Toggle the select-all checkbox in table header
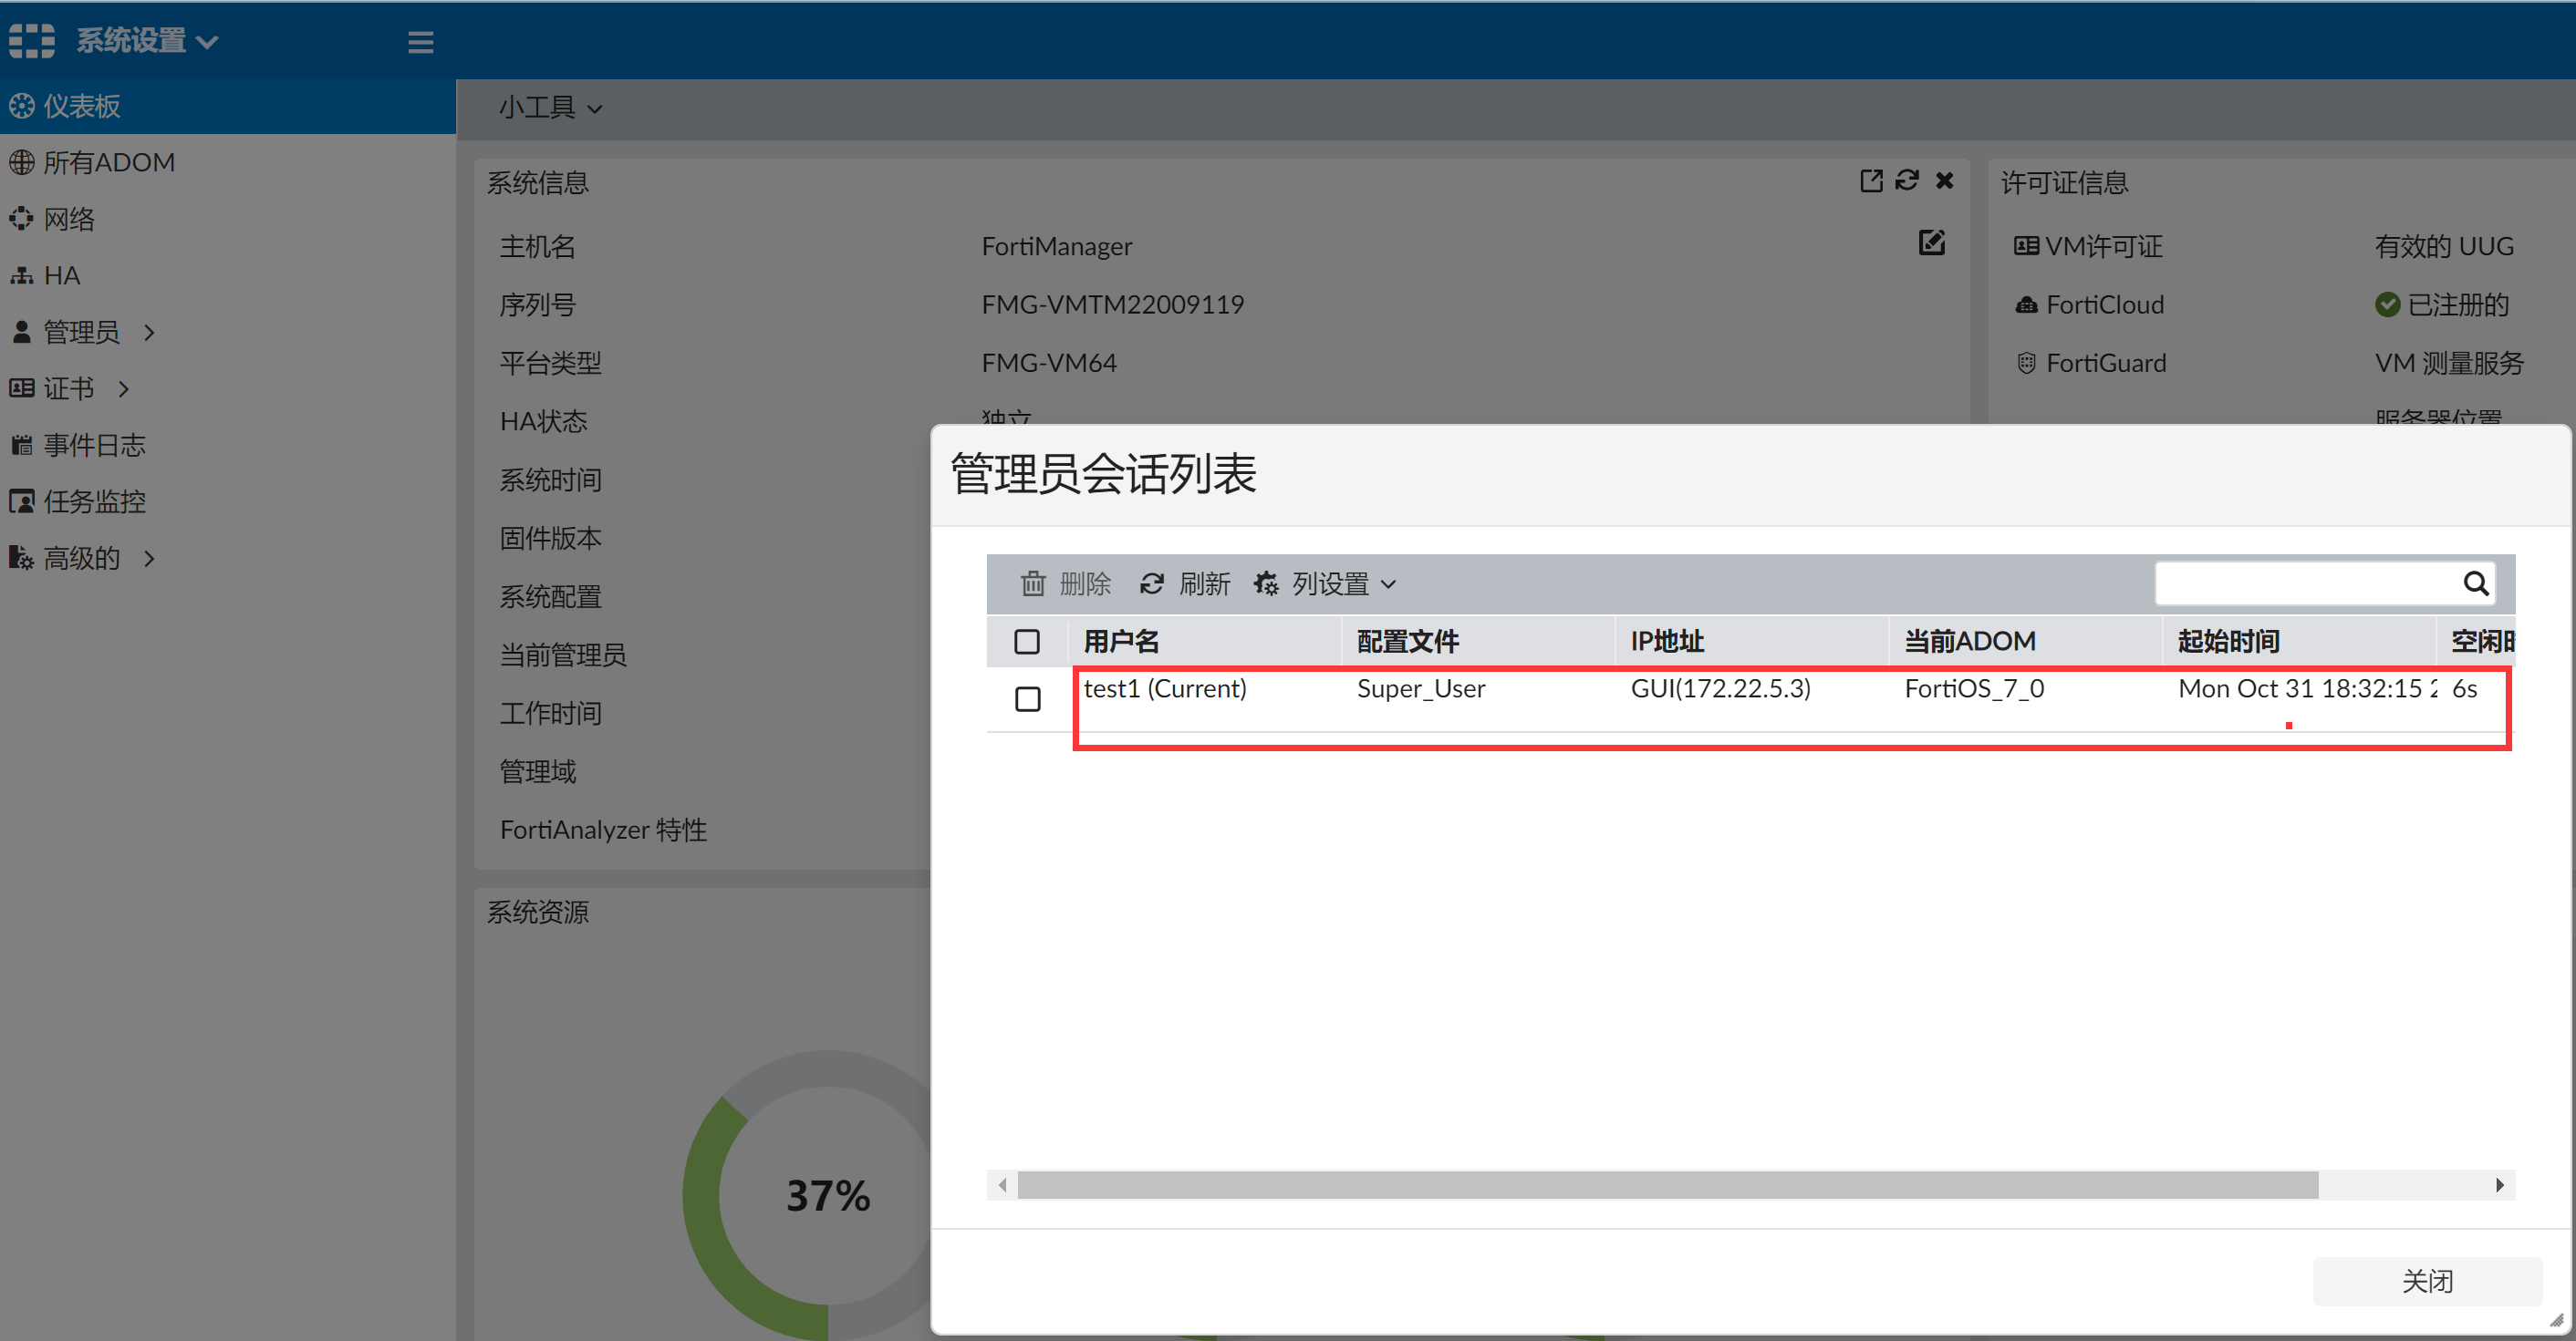The height and width of the screenshot is (1341, 2576). [x=1027, y=642]
